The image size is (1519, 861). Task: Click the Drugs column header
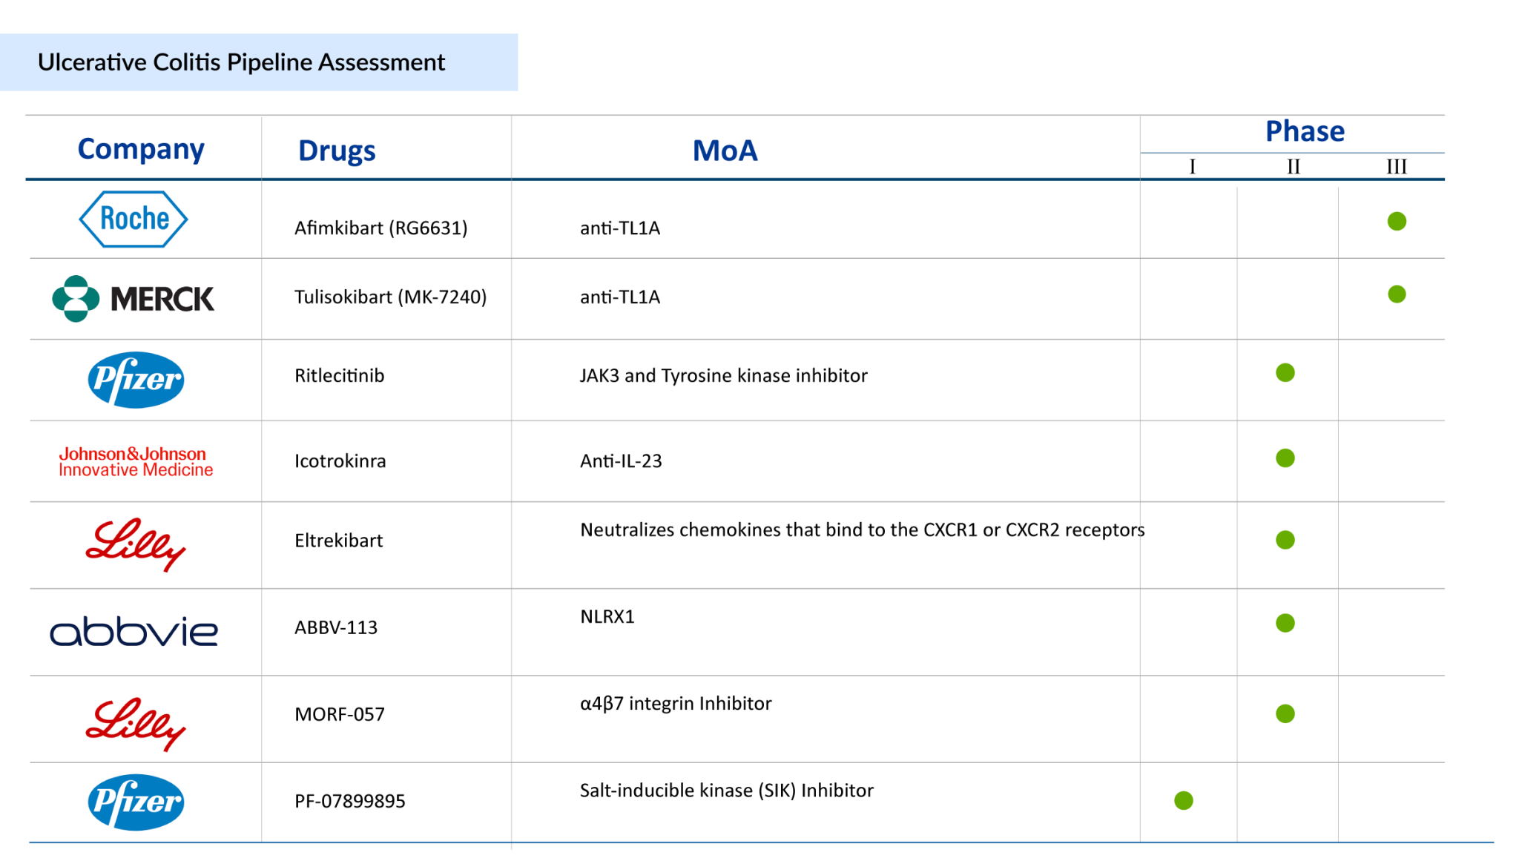coord(337,151)
